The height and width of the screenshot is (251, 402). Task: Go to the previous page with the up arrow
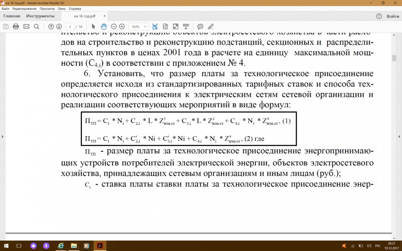[51, 26]
